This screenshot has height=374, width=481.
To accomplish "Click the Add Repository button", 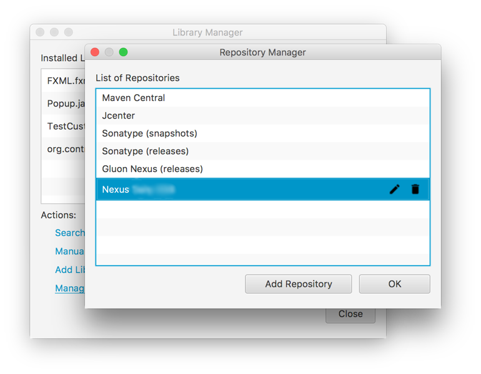I will pyautogui.click(x=298, y=284).
